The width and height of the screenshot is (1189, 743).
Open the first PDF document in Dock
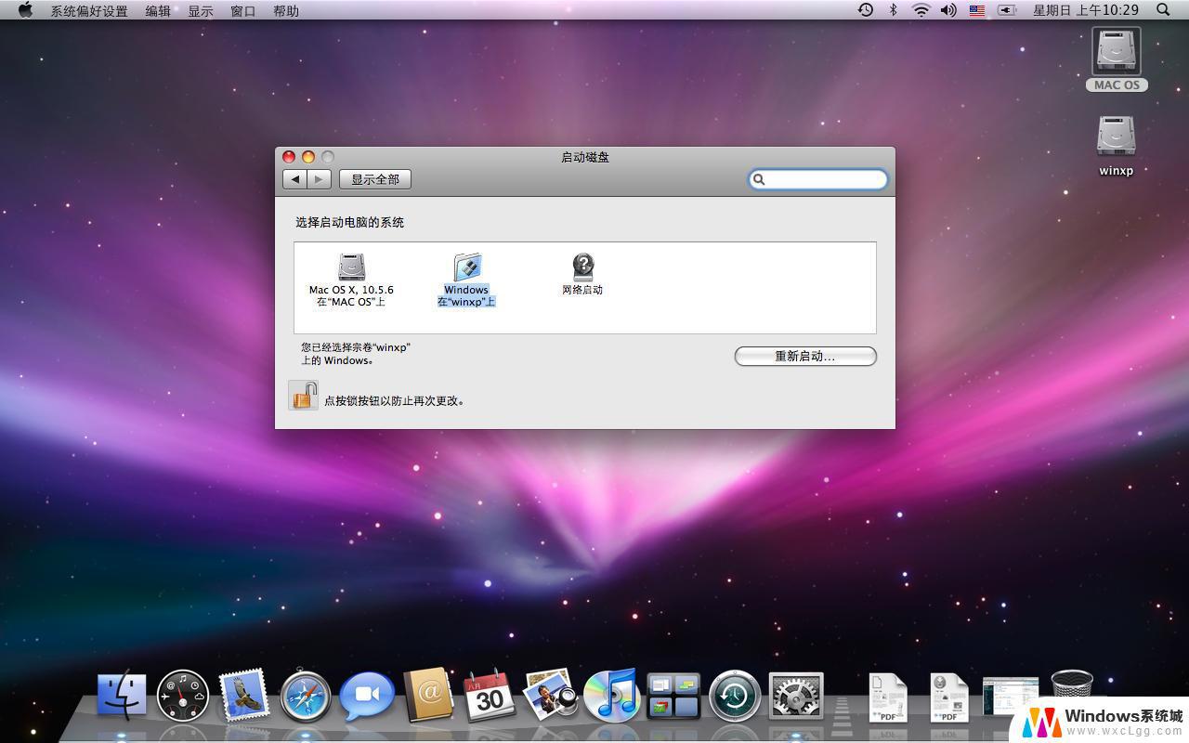point(888,697)
